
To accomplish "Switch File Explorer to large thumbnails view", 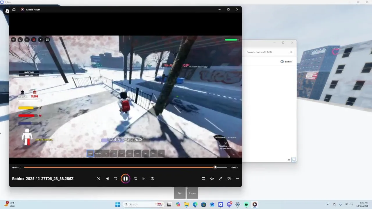I will coord(294,160).
